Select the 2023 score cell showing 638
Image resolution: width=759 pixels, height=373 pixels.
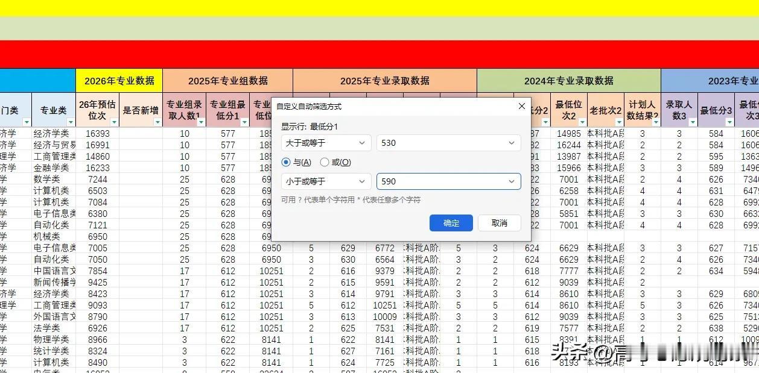pos(716,328)
